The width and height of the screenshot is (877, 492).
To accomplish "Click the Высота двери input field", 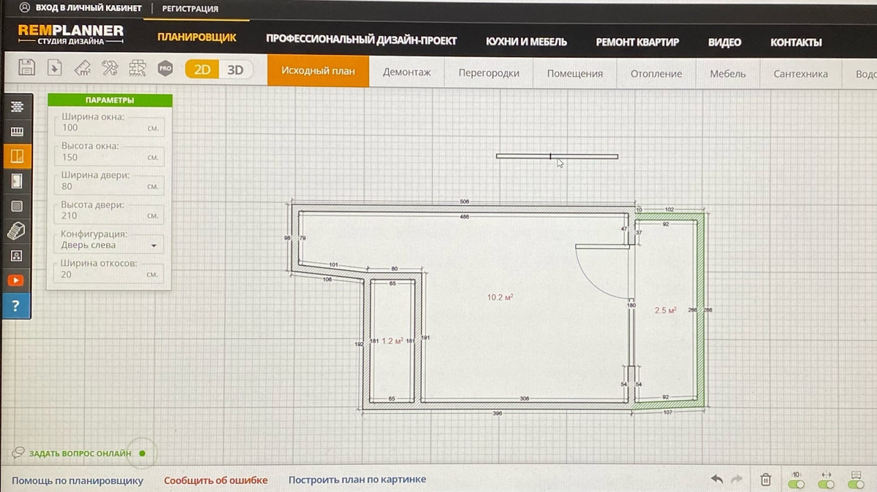I will pos(110,216).
